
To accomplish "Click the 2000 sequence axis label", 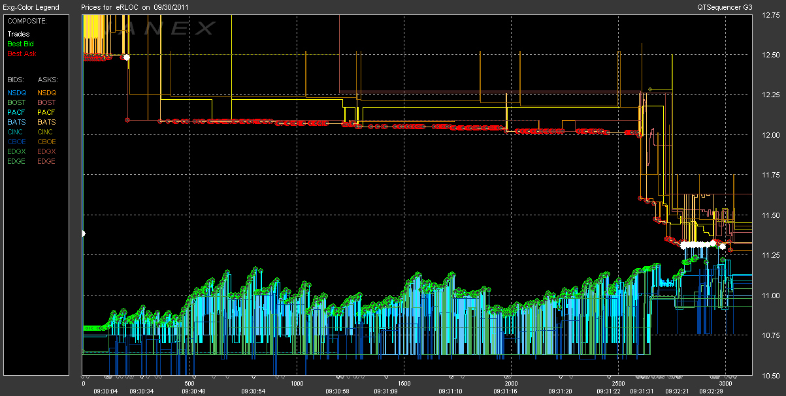I will point(512,384).
